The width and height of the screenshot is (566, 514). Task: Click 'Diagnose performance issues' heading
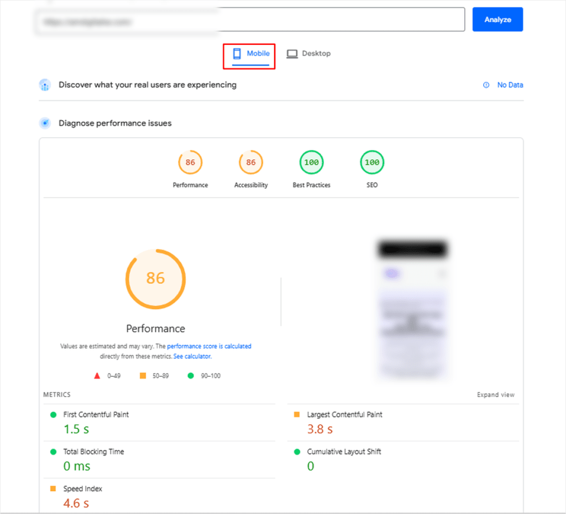click(115, 123)
